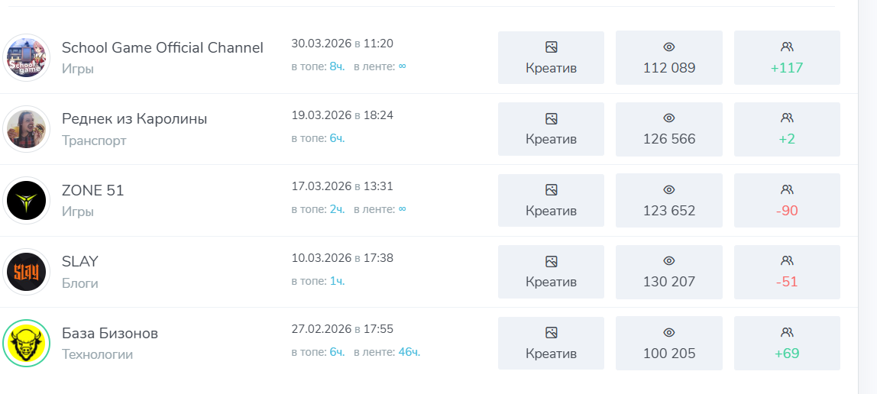This screenshot has height=394, width=877.
Task: Open ZONE 51 channel avatar
Action: click(26, 200)
